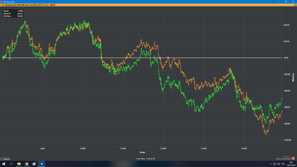Open the taskbar app left of Hold'em Manager
The height and width of the screenshot is (167, 297).
point(34,164)
